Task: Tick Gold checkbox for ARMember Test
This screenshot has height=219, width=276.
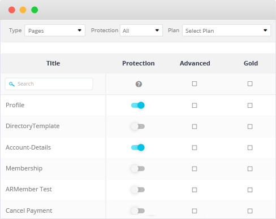Action: click(x=250, y=190)
